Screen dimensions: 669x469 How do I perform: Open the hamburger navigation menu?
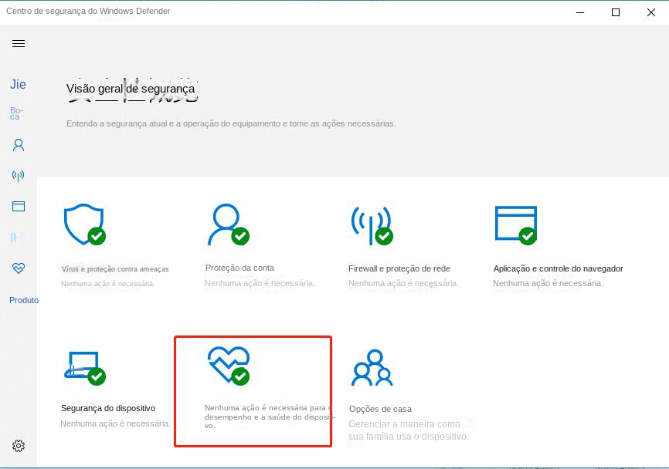(x=19, y=43)
